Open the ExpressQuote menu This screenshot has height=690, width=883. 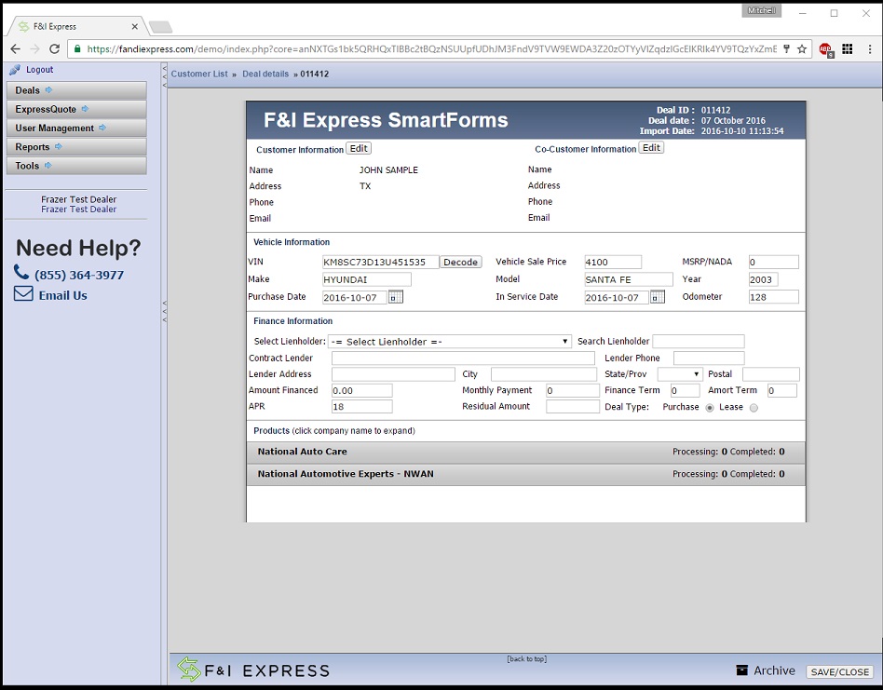[76, 109]
